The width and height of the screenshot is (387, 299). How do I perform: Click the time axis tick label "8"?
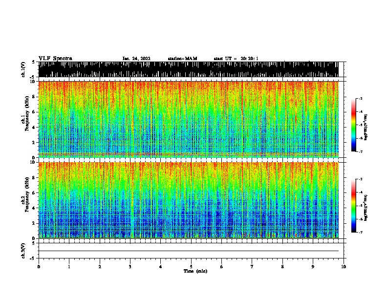click(x=282, y=267)
